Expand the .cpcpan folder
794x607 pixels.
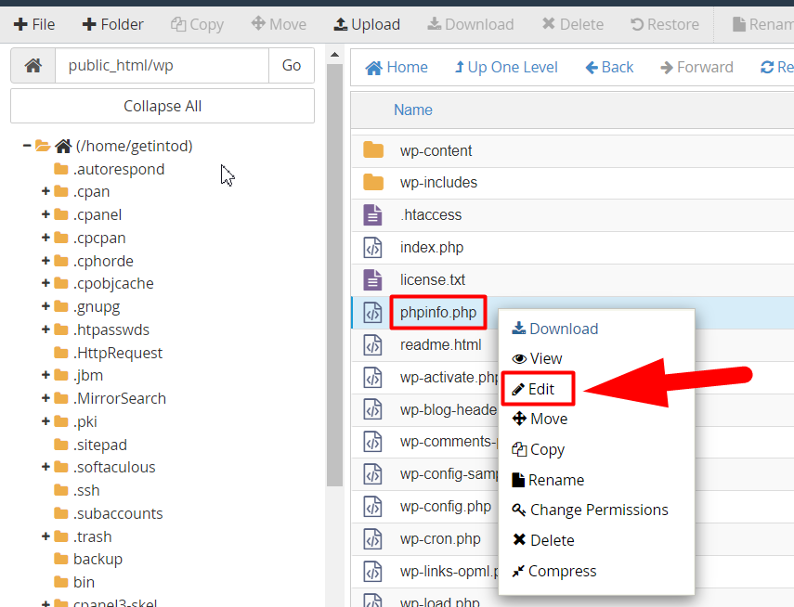[46, 238]
